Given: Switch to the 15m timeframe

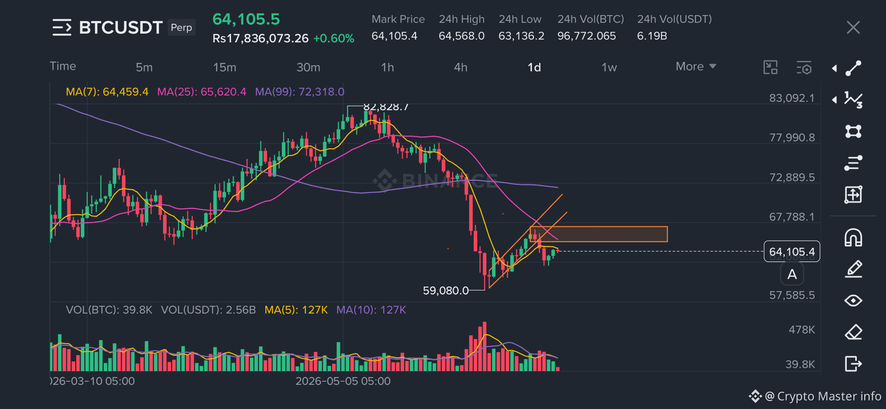Looking at the screenshot, I should (x=224, y=67).
